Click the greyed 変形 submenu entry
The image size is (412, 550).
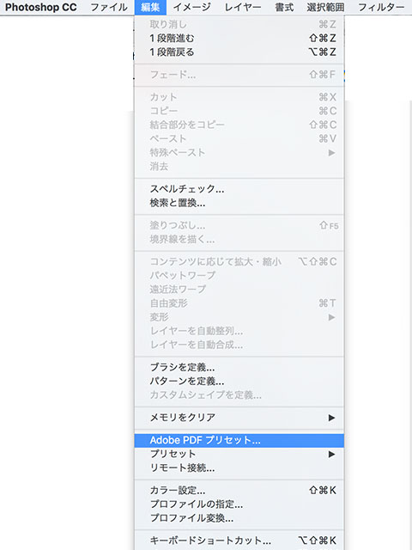[239, 317]
